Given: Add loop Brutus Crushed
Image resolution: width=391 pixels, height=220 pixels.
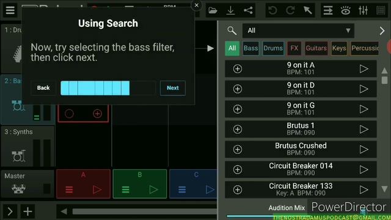Looking at the screenshot, I should 238,149.
